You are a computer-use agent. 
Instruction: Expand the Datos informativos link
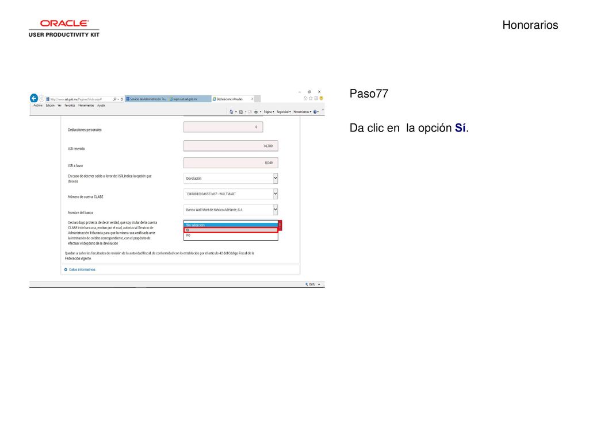pos(82,270)
